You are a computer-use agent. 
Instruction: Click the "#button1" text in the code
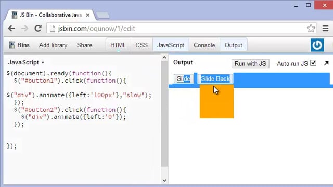39,81
